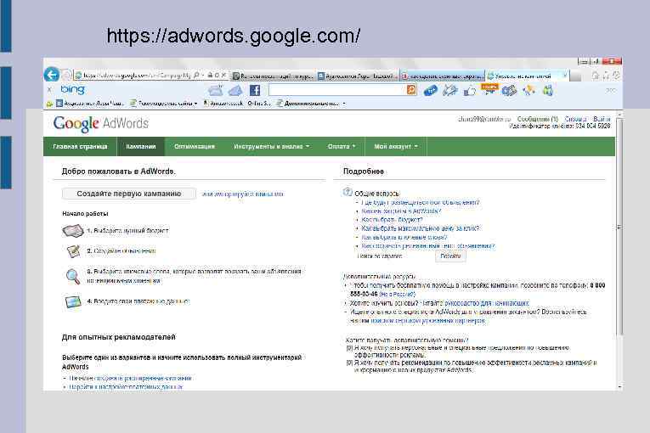Open the Facebook icon in Bing toolbar

[255, 90]
